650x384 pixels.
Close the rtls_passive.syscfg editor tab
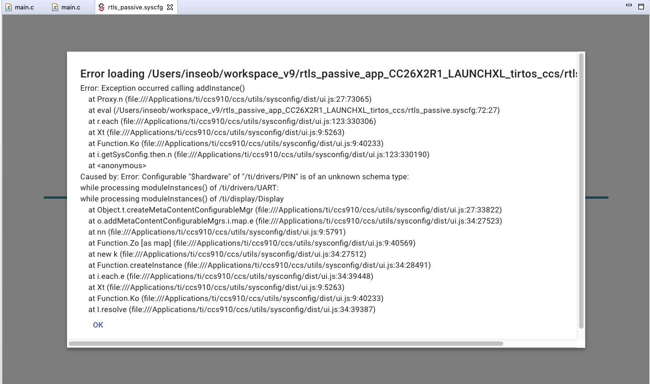coord(170,7)
